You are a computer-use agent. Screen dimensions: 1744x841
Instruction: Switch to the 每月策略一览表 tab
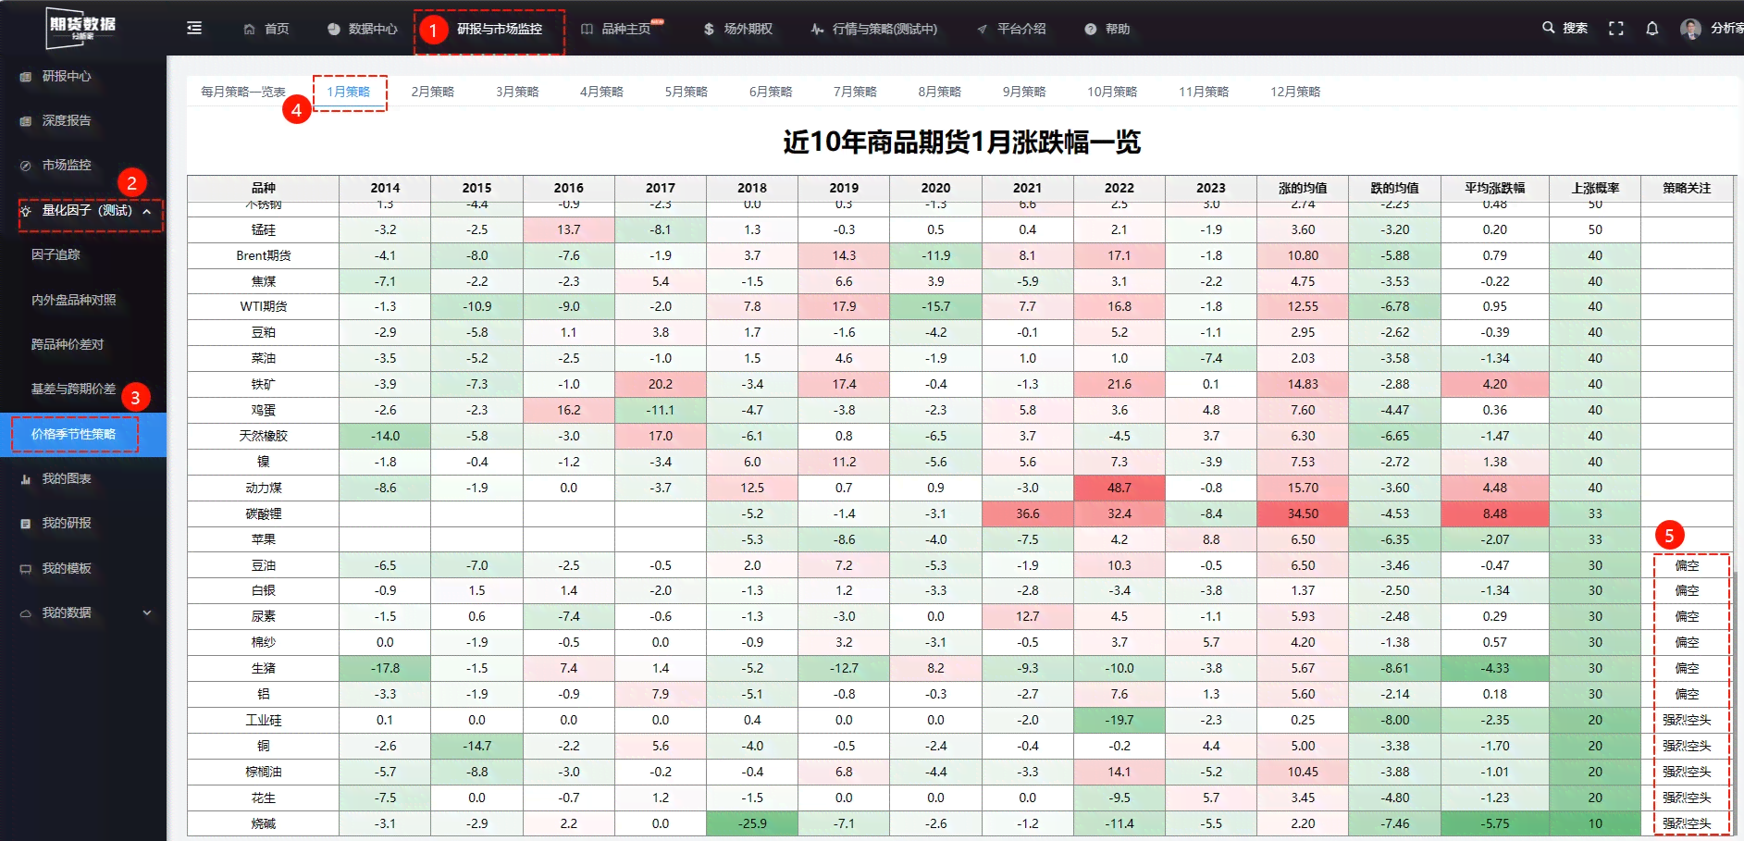pos(243,92)
